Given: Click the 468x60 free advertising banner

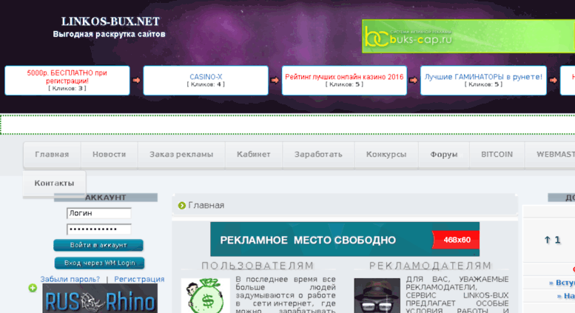Looking at the screenshot, I should coord(345,239).
